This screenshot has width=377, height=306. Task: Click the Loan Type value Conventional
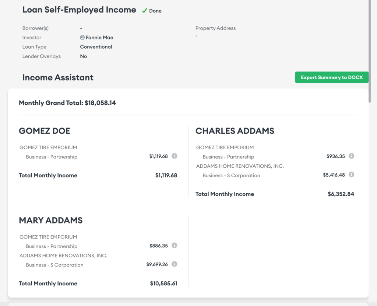tap(96, 47)
